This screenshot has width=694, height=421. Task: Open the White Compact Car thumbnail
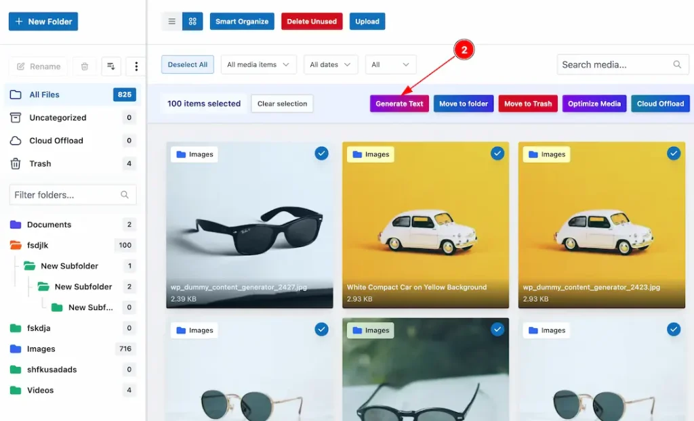point(426,225)
